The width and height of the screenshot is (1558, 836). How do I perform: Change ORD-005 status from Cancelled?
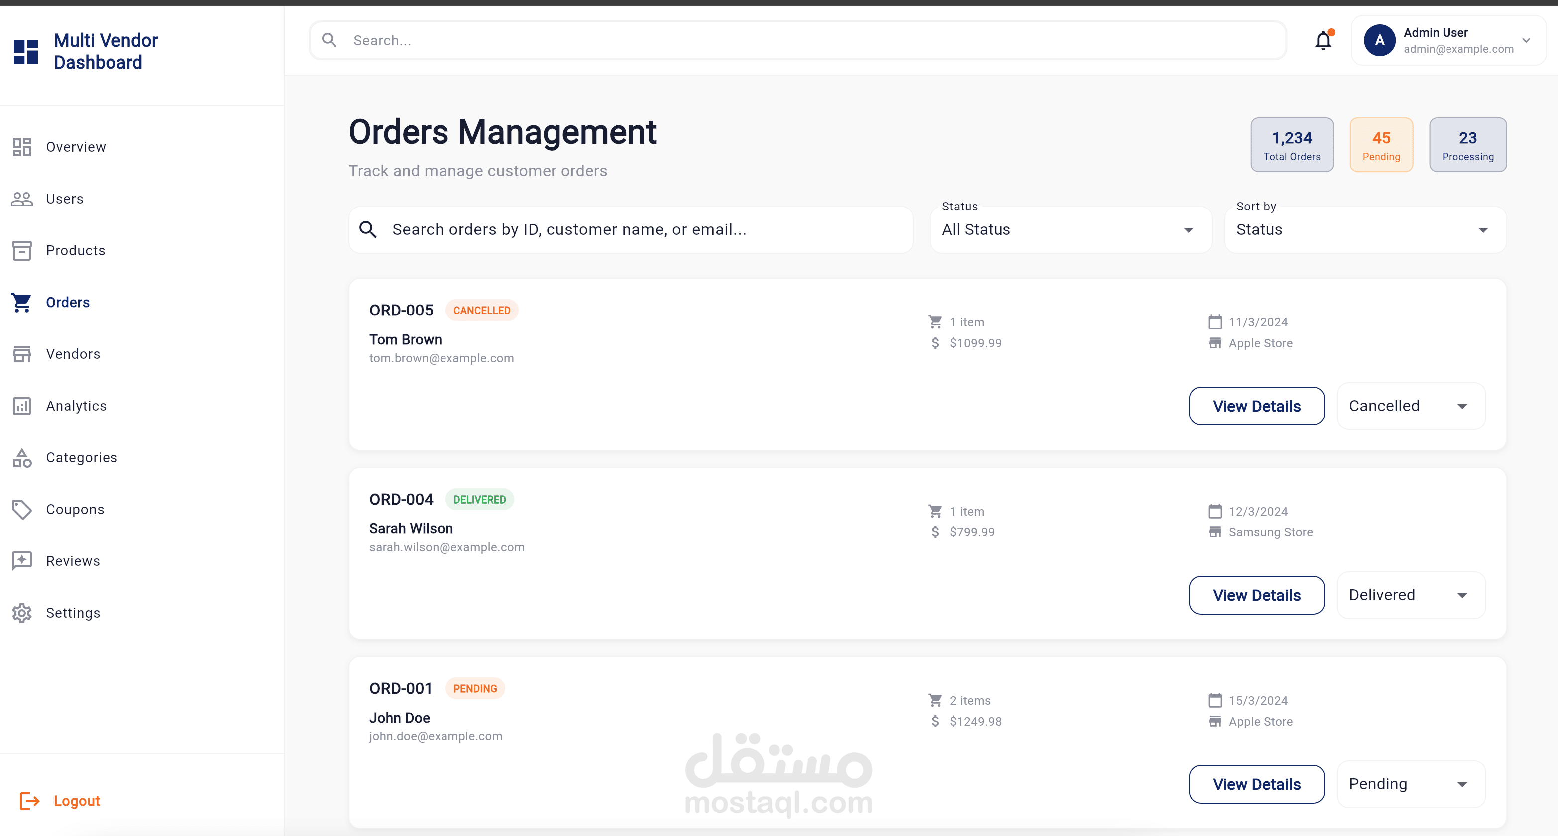(x=1410, y=406)
